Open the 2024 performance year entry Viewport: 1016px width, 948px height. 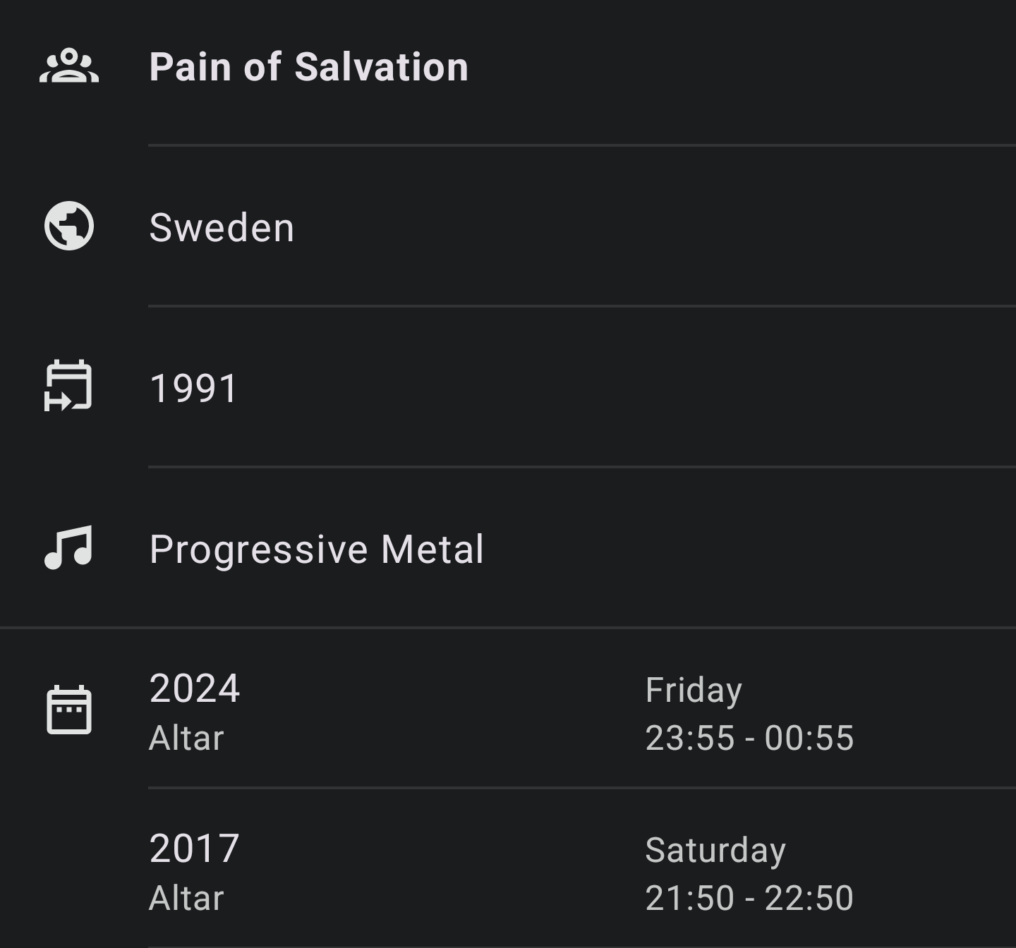pos(195,688)
